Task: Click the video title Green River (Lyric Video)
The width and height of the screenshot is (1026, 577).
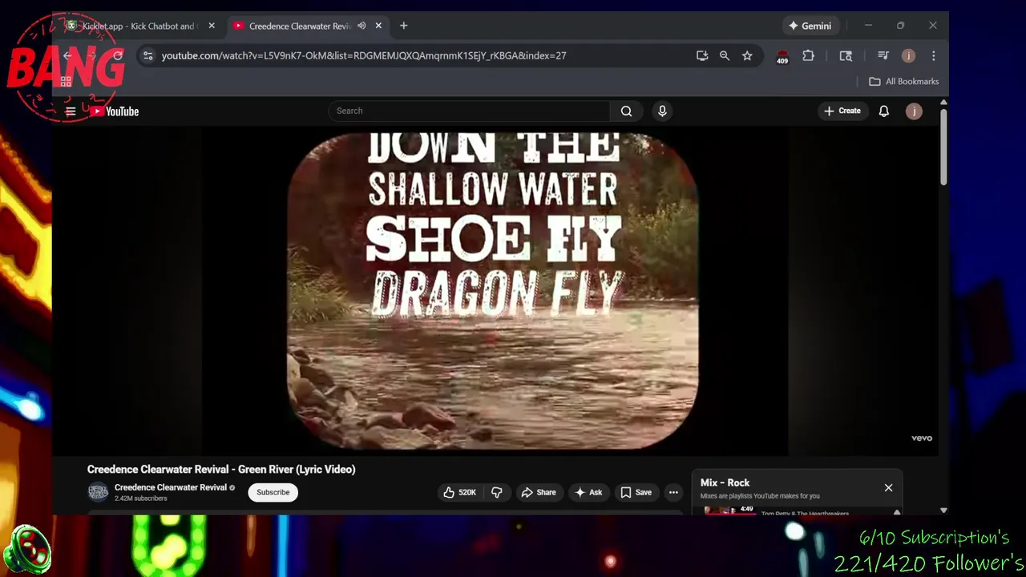Action: 221,470
